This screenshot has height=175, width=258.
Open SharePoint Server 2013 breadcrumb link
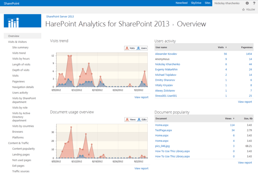[x=60, y=16]
